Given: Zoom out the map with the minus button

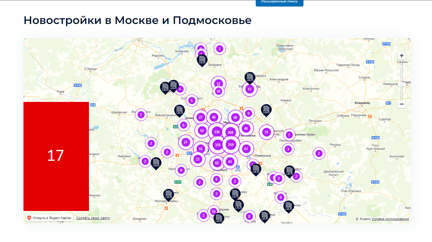Looking at the screenshot, I should pos(402,104).
